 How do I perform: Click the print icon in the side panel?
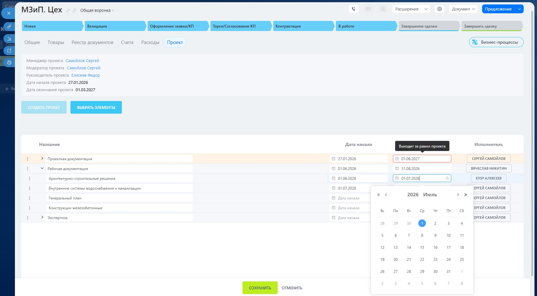coord(9,63)
